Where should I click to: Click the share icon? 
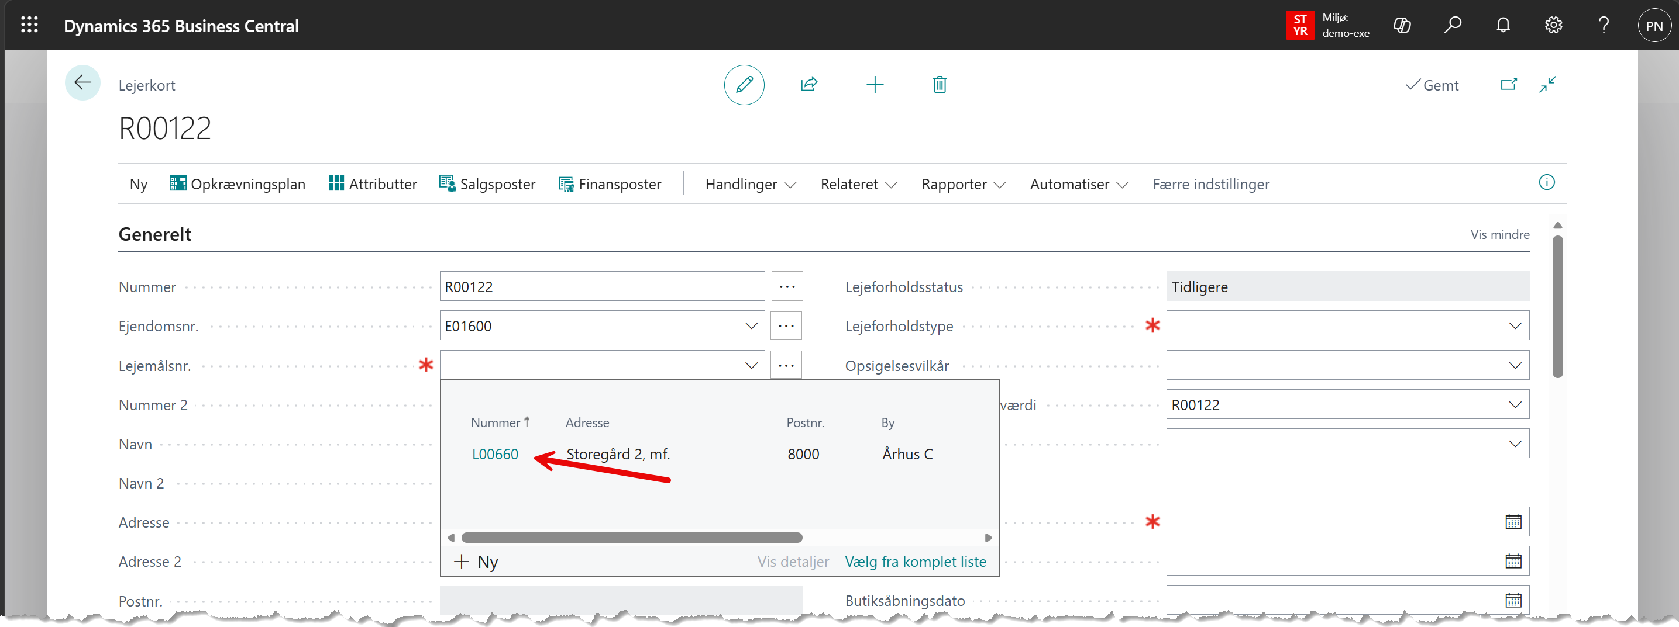point(809,85)
